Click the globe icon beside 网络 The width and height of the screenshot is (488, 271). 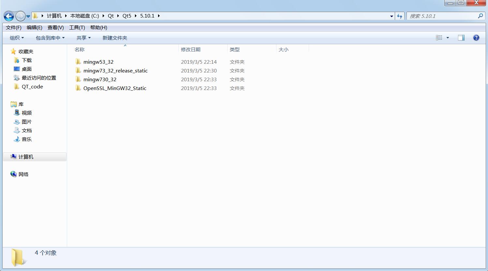(x=13, y=174)
